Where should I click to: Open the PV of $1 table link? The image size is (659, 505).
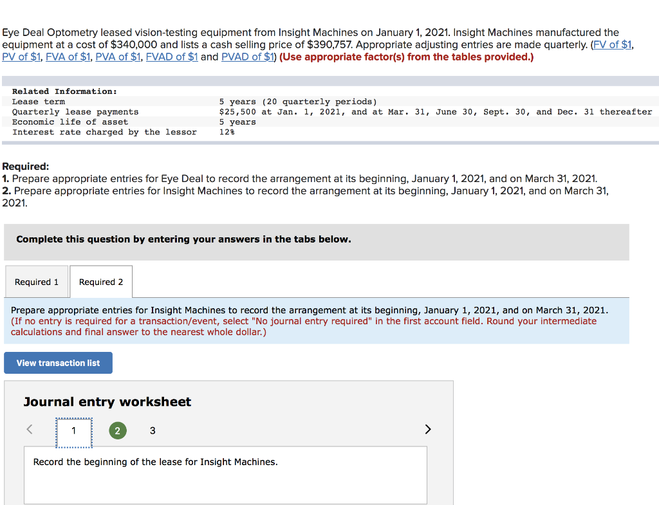click(x=21, y=57)
